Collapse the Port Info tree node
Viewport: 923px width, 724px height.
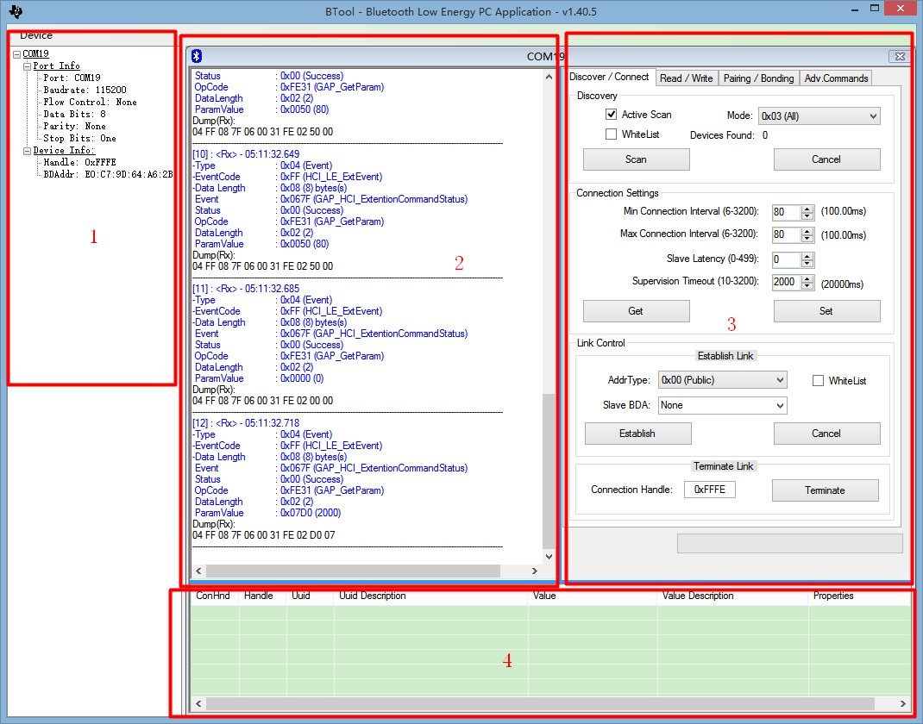click(27, 66)
